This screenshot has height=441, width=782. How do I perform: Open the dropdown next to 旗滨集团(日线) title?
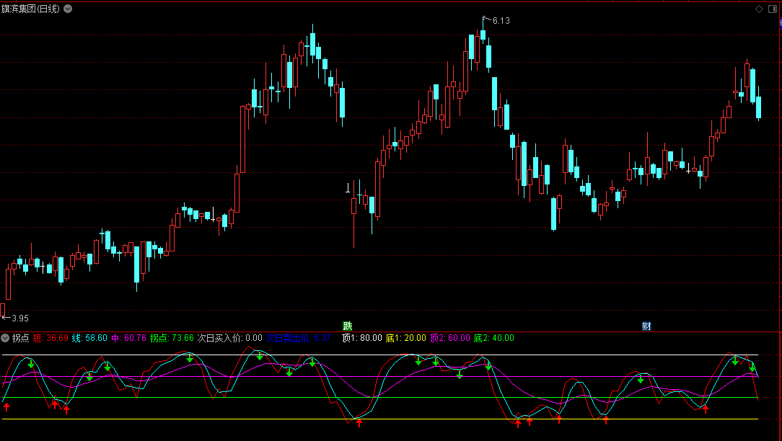click(x=68, y=9)
